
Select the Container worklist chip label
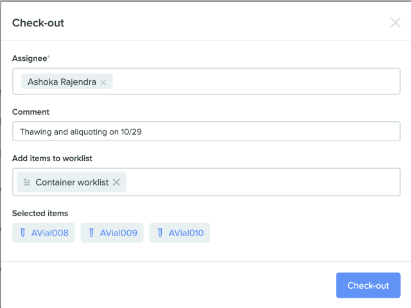[x=72, y=182]
